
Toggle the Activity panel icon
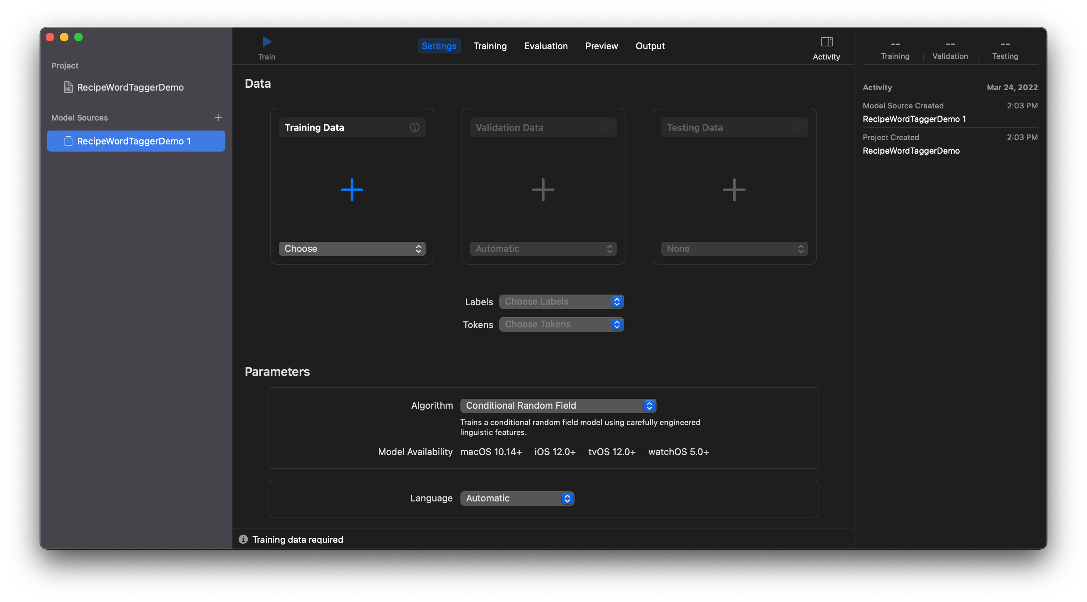pos(827,42)
